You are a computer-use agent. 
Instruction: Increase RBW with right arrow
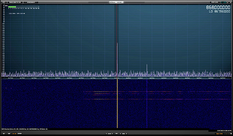127,133
